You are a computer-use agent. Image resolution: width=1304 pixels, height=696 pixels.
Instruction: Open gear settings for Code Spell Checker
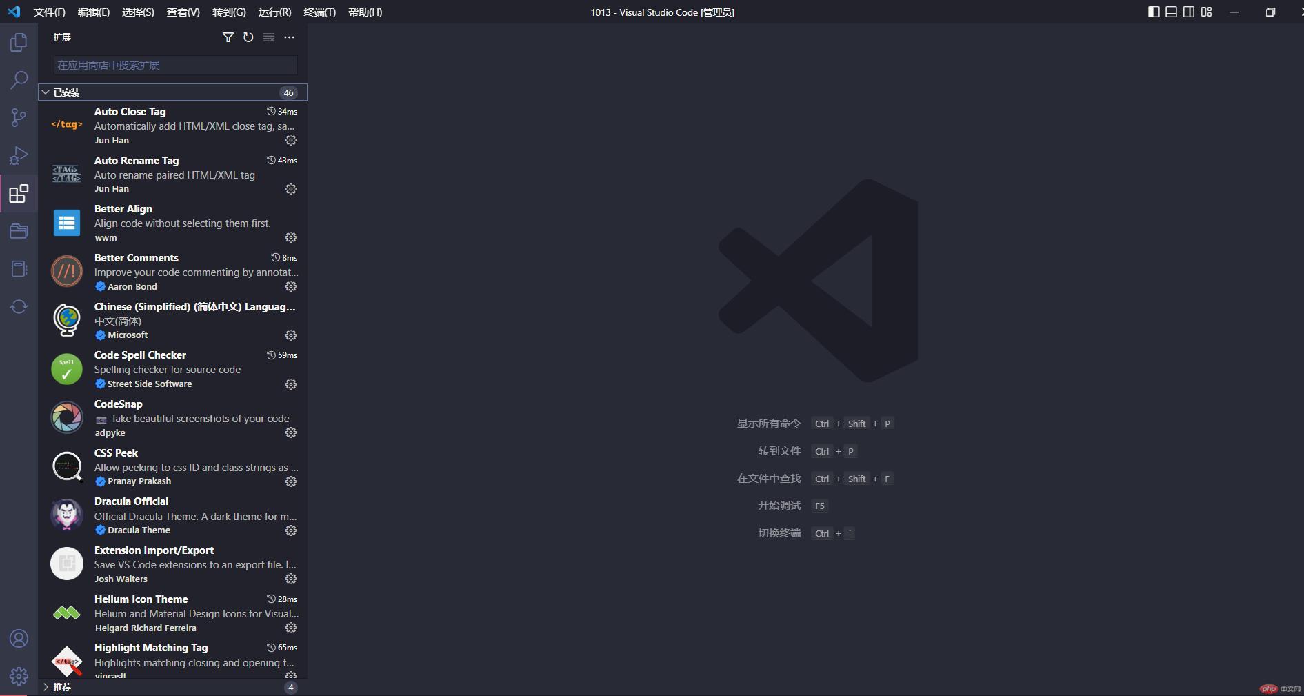[291, 384]
